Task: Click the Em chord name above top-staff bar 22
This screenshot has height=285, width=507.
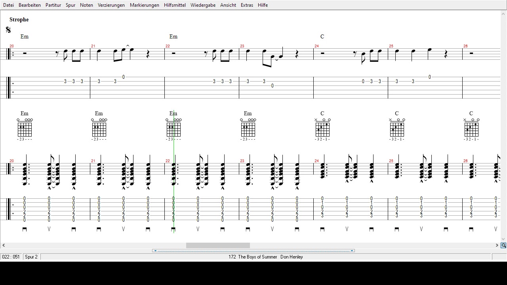Action: click(173, 36)
